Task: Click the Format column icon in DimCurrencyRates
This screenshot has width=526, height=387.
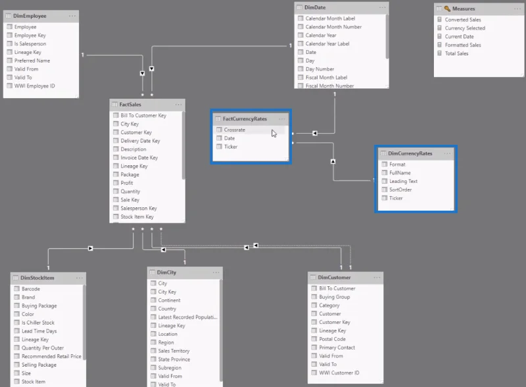Action: 385,165
